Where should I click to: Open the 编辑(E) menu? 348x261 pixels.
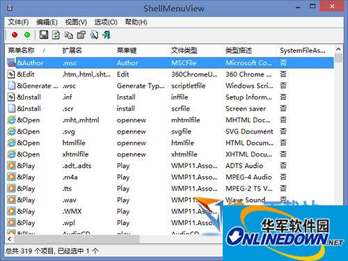point(47,22)
